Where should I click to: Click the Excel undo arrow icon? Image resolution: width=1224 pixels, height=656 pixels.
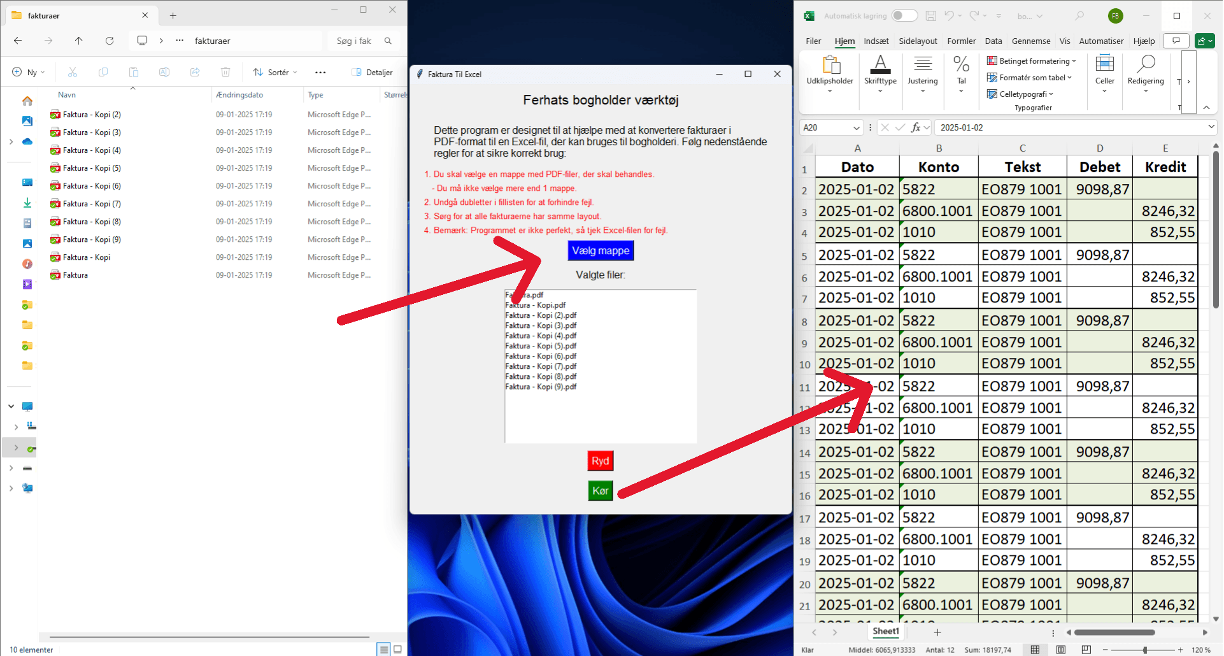pyautogui.click(x=949, y=16)
